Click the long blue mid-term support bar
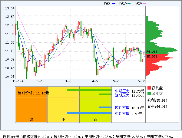The height and width of the screenshot is (138, 182). [x=89, y=113]
